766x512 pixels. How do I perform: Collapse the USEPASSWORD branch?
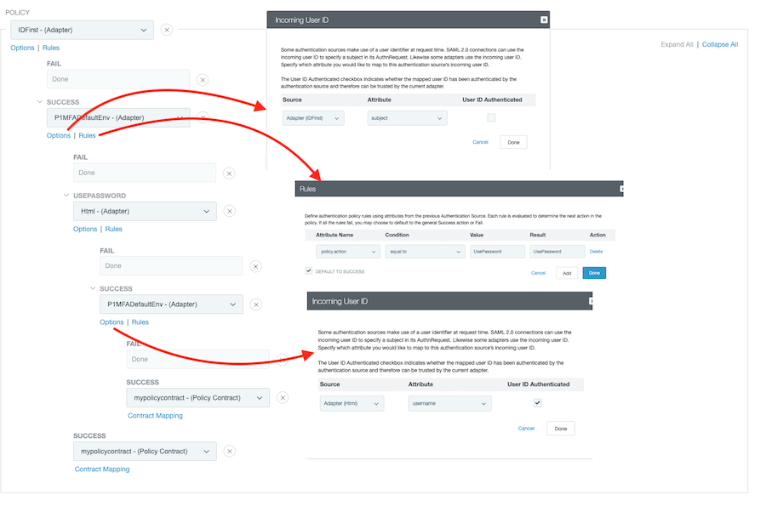point(66,196)
